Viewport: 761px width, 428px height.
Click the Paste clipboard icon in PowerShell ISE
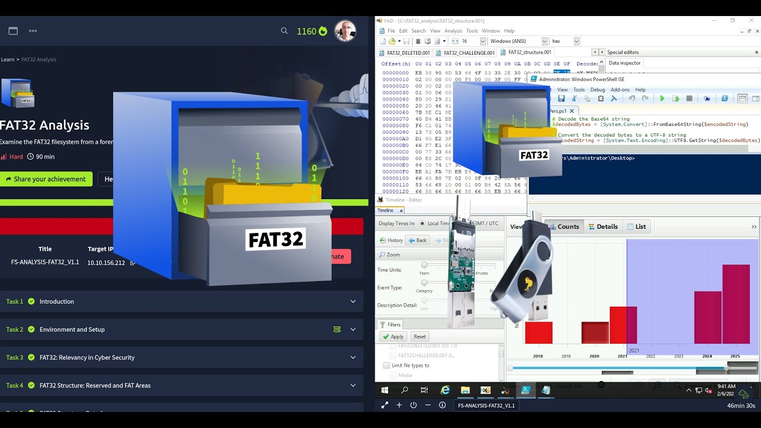[x=600, y=99]
